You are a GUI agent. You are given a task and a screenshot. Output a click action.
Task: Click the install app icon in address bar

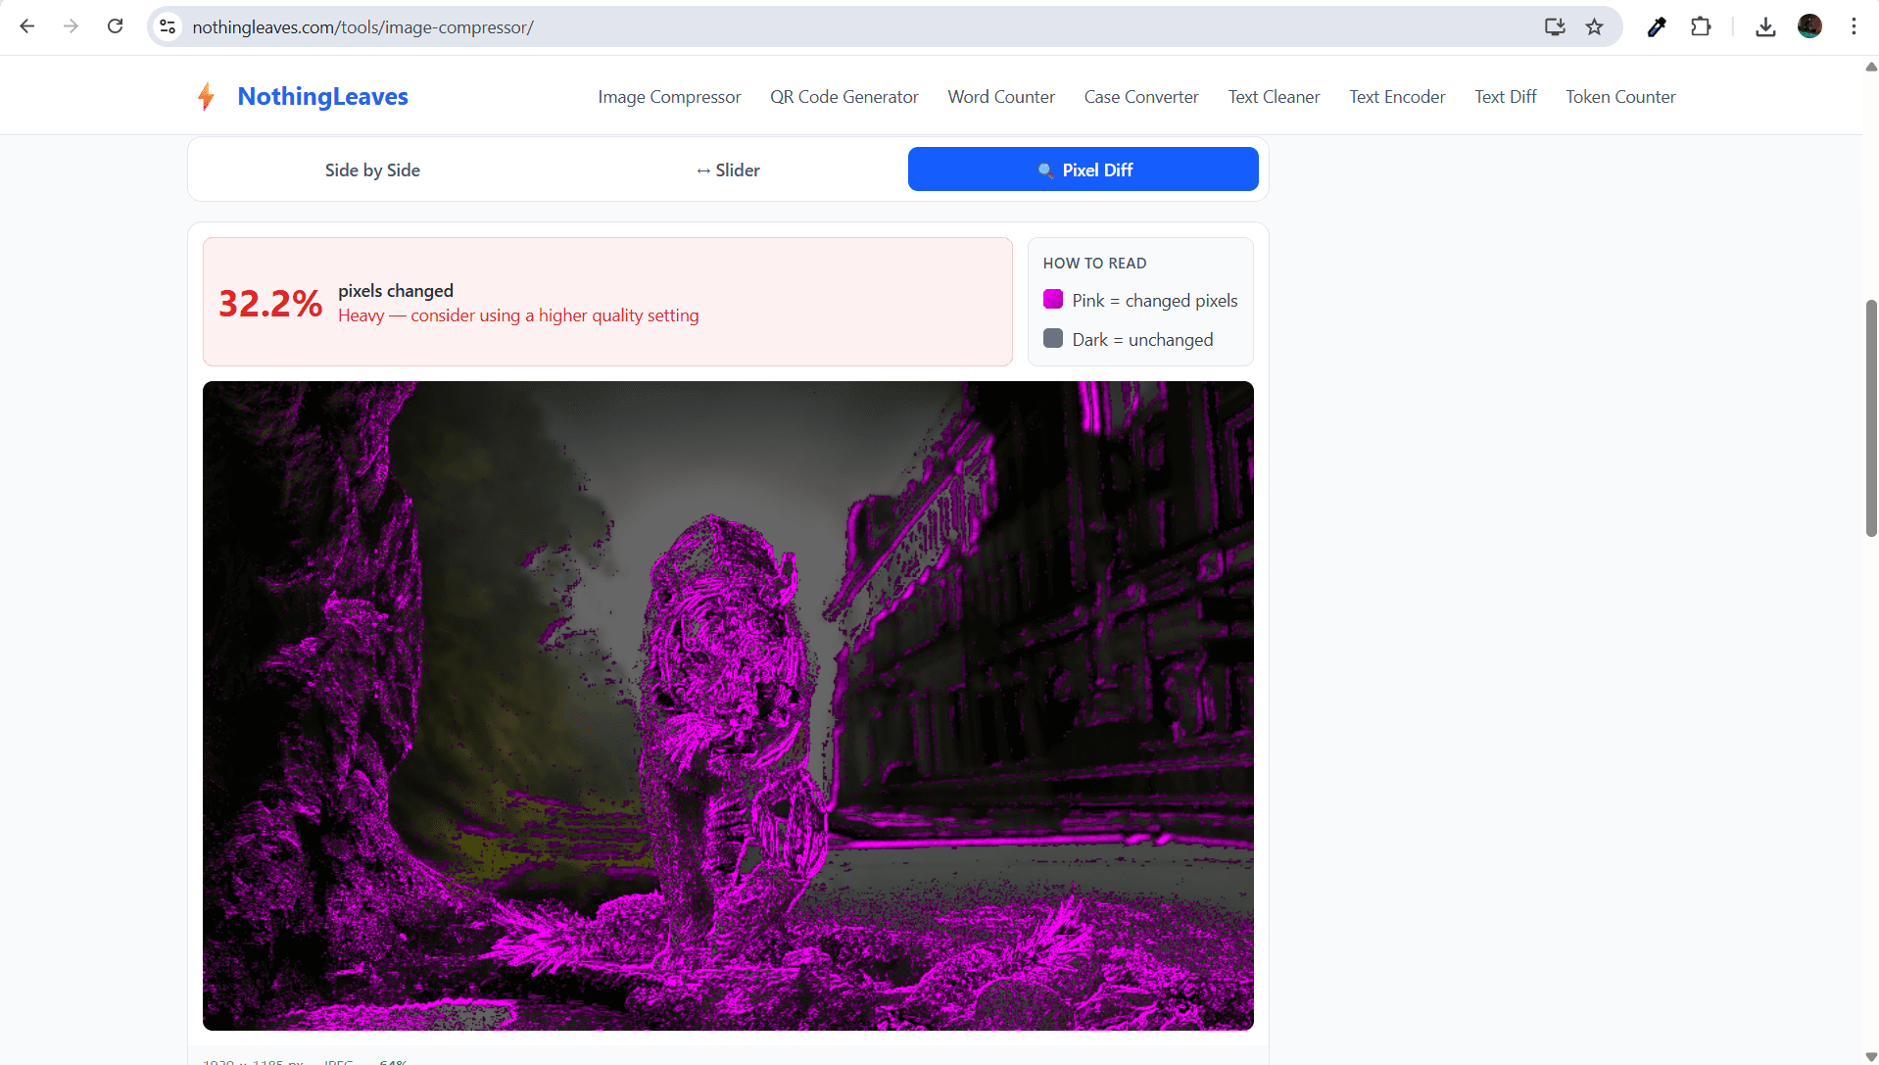click(x=1554, y=26)
